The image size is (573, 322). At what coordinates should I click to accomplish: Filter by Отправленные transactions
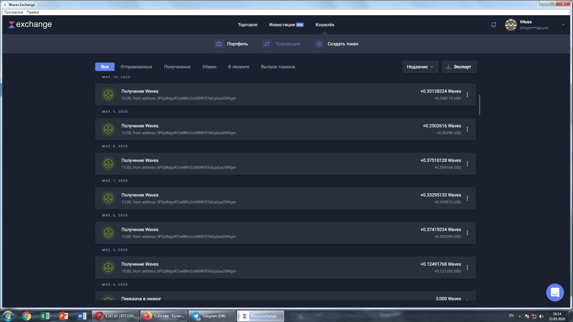(136, 67)
